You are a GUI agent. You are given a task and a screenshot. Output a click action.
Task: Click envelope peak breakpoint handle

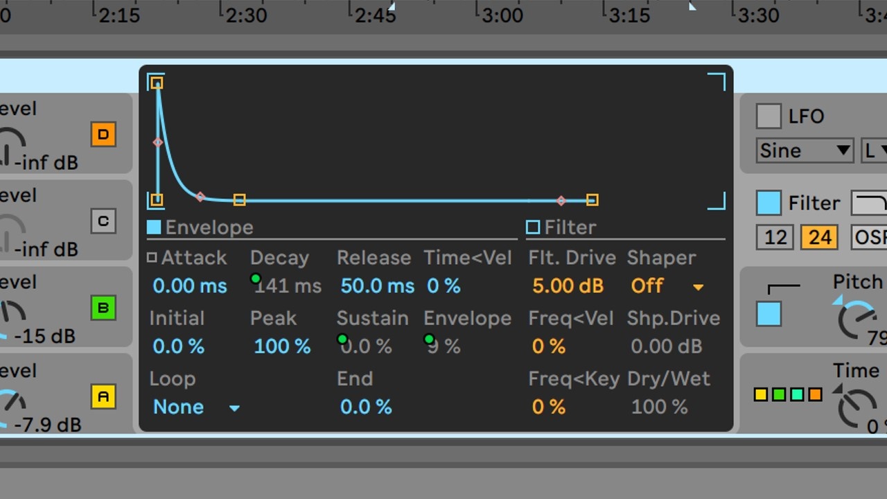[157, 83]
